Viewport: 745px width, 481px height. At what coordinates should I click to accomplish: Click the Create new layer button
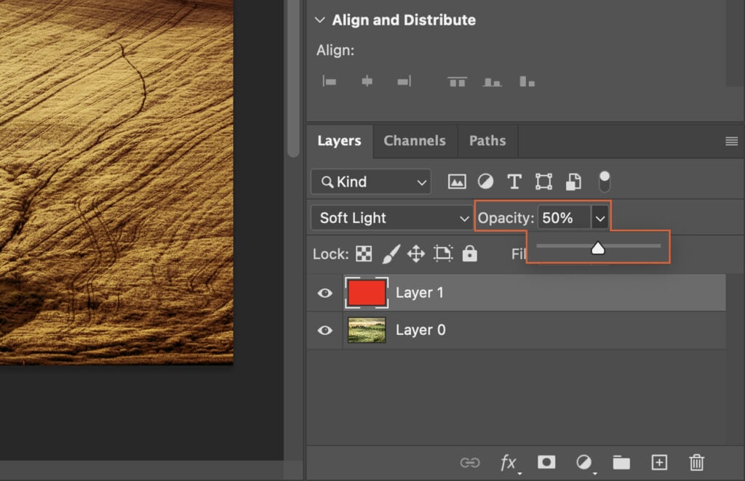point(659,462)
